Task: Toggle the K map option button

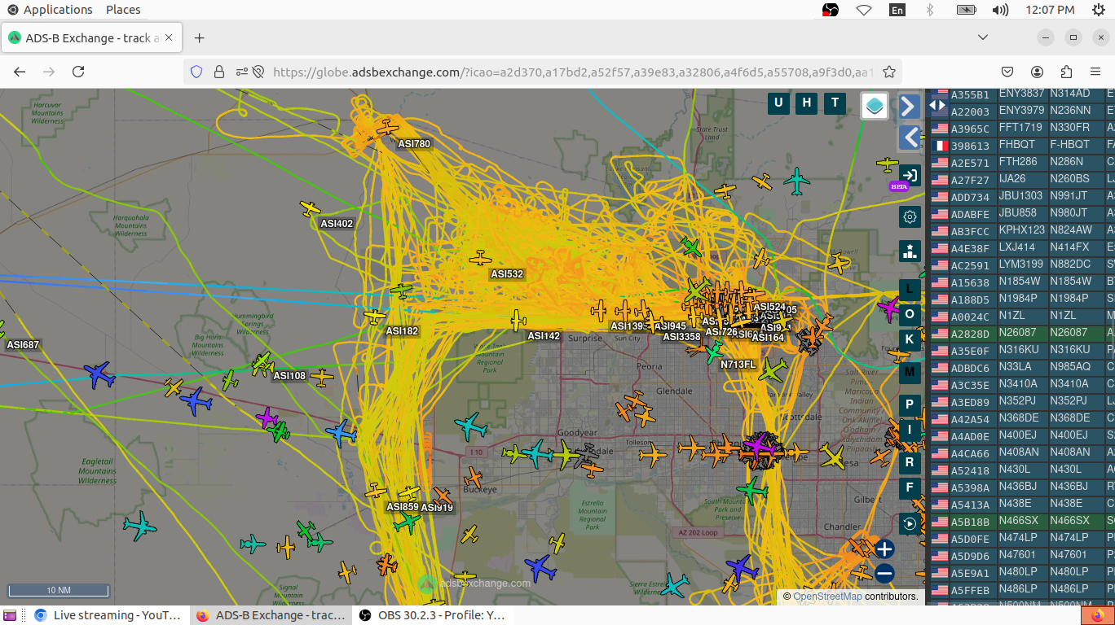Action: [910, 339]
